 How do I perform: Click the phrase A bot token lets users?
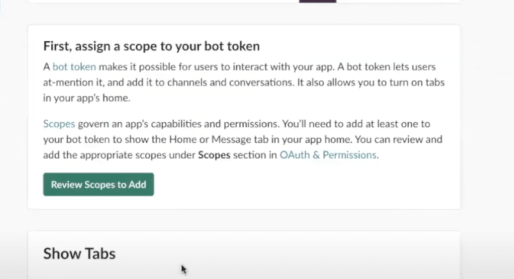pyautogui.click(x=387, y=67)
